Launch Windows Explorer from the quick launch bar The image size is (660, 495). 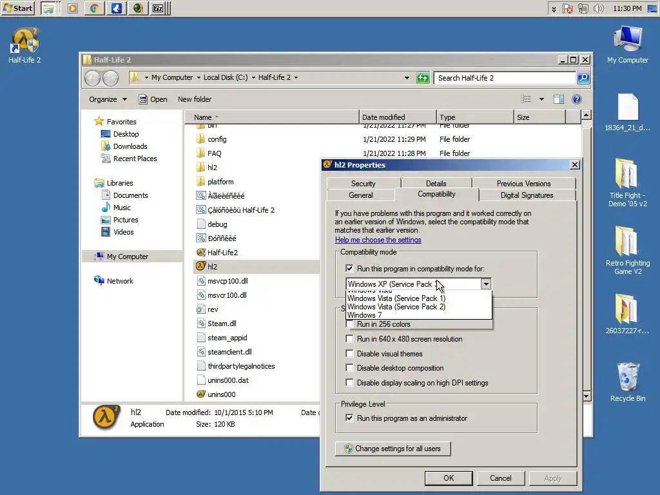[48, 8]
